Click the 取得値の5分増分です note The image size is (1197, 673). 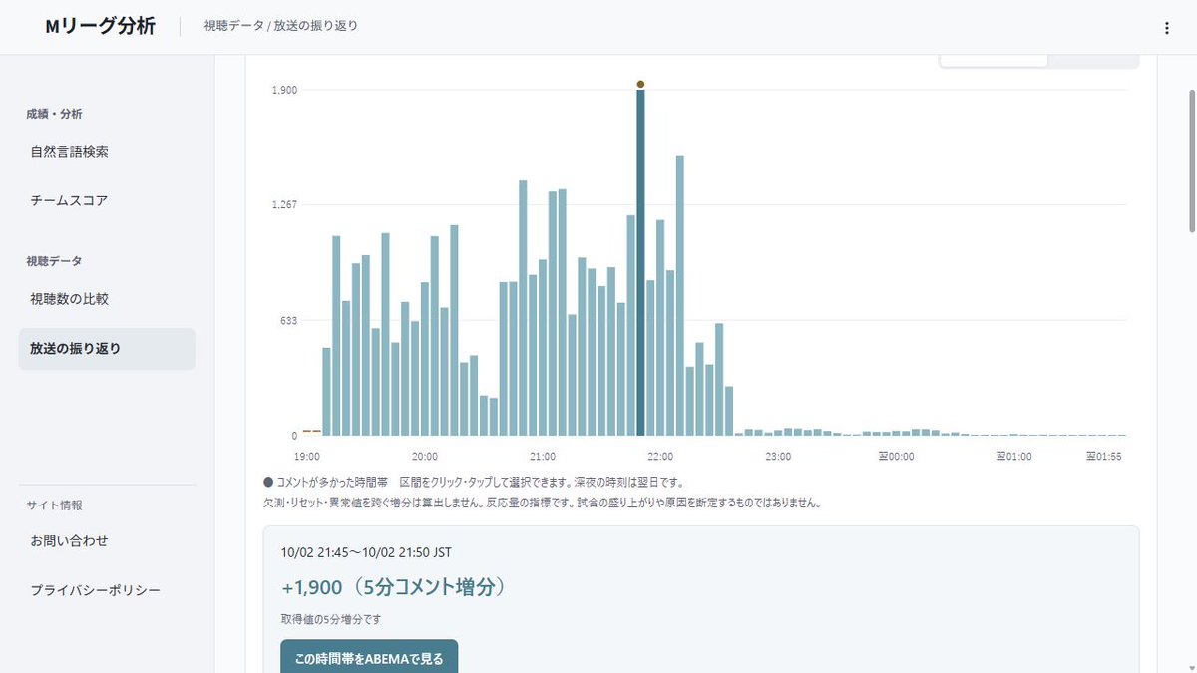click(x=331, y=619)
